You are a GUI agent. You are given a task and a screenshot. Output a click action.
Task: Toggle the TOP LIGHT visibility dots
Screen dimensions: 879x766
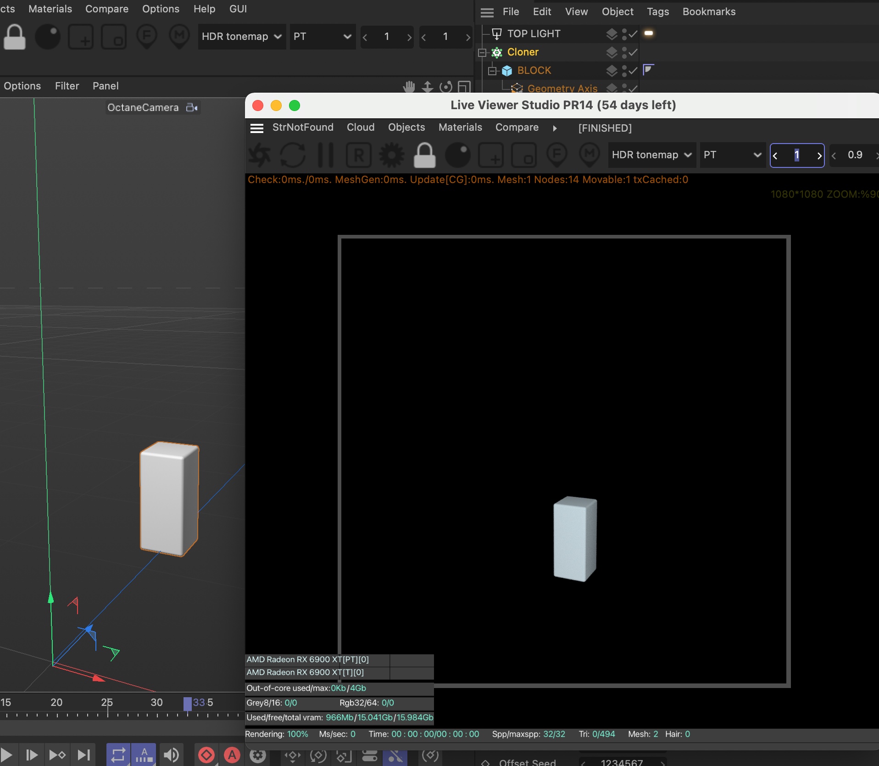pyautogui.click(x=624, y=34)
